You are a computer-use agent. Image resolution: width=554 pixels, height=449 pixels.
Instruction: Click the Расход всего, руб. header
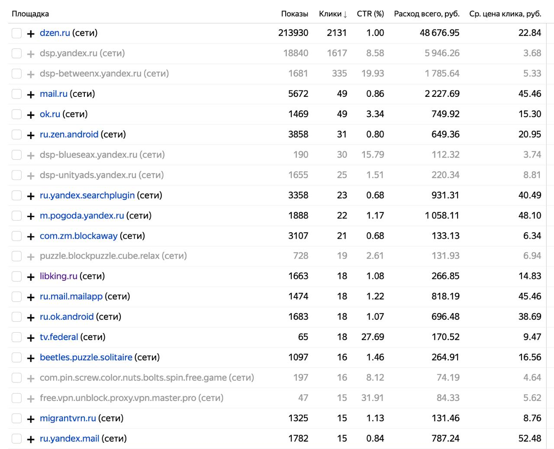click(426, 14)
